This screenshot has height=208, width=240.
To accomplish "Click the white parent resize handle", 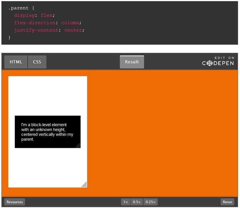I will tap(84, 185).
